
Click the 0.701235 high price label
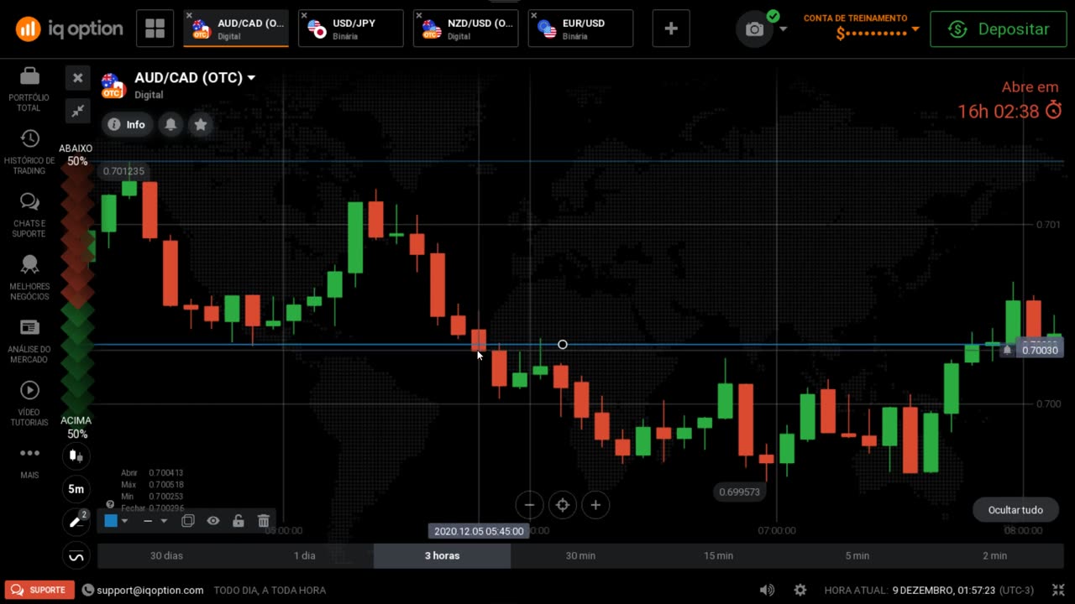123,171
